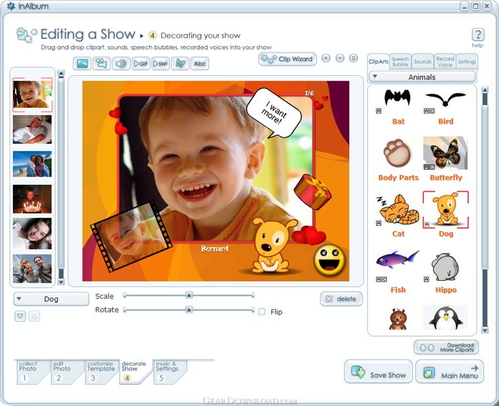Screen dimensions: 499x406
Task: Click the background image toolbar icon
Action: tap(82, 64)
